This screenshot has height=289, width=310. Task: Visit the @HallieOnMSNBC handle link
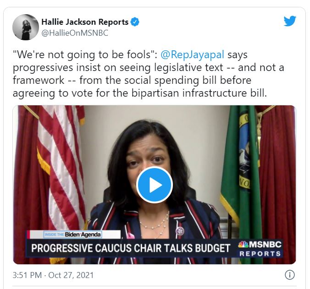coord(75,33)
